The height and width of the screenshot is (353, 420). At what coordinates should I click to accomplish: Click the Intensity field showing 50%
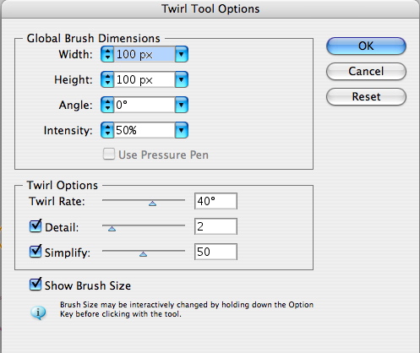point(145,130)
